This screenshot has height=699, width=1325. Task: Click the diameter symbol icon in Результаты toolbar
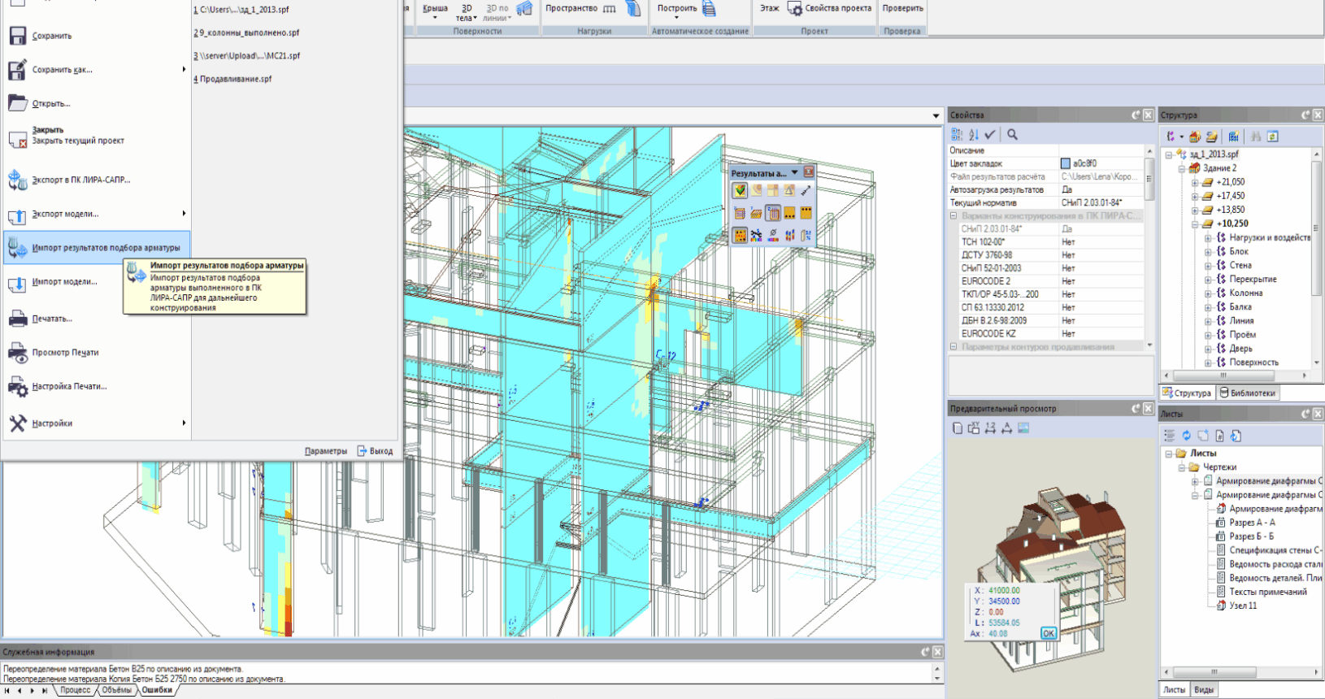tap(773, 236)
